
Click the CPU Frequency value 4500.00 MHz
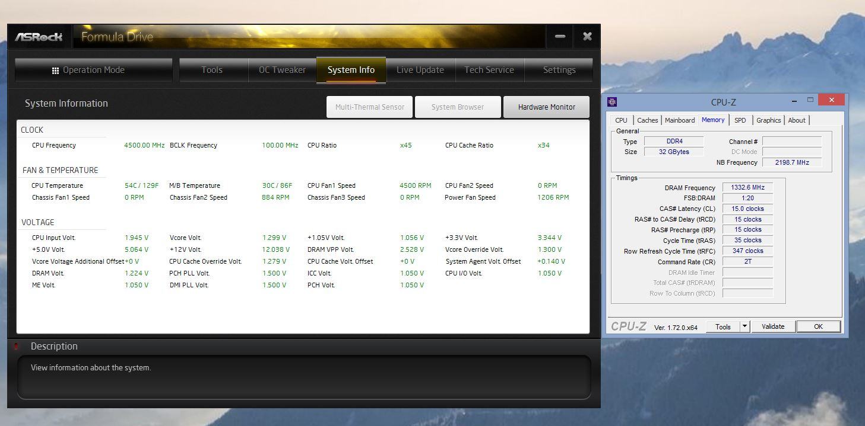coord(144,145)
